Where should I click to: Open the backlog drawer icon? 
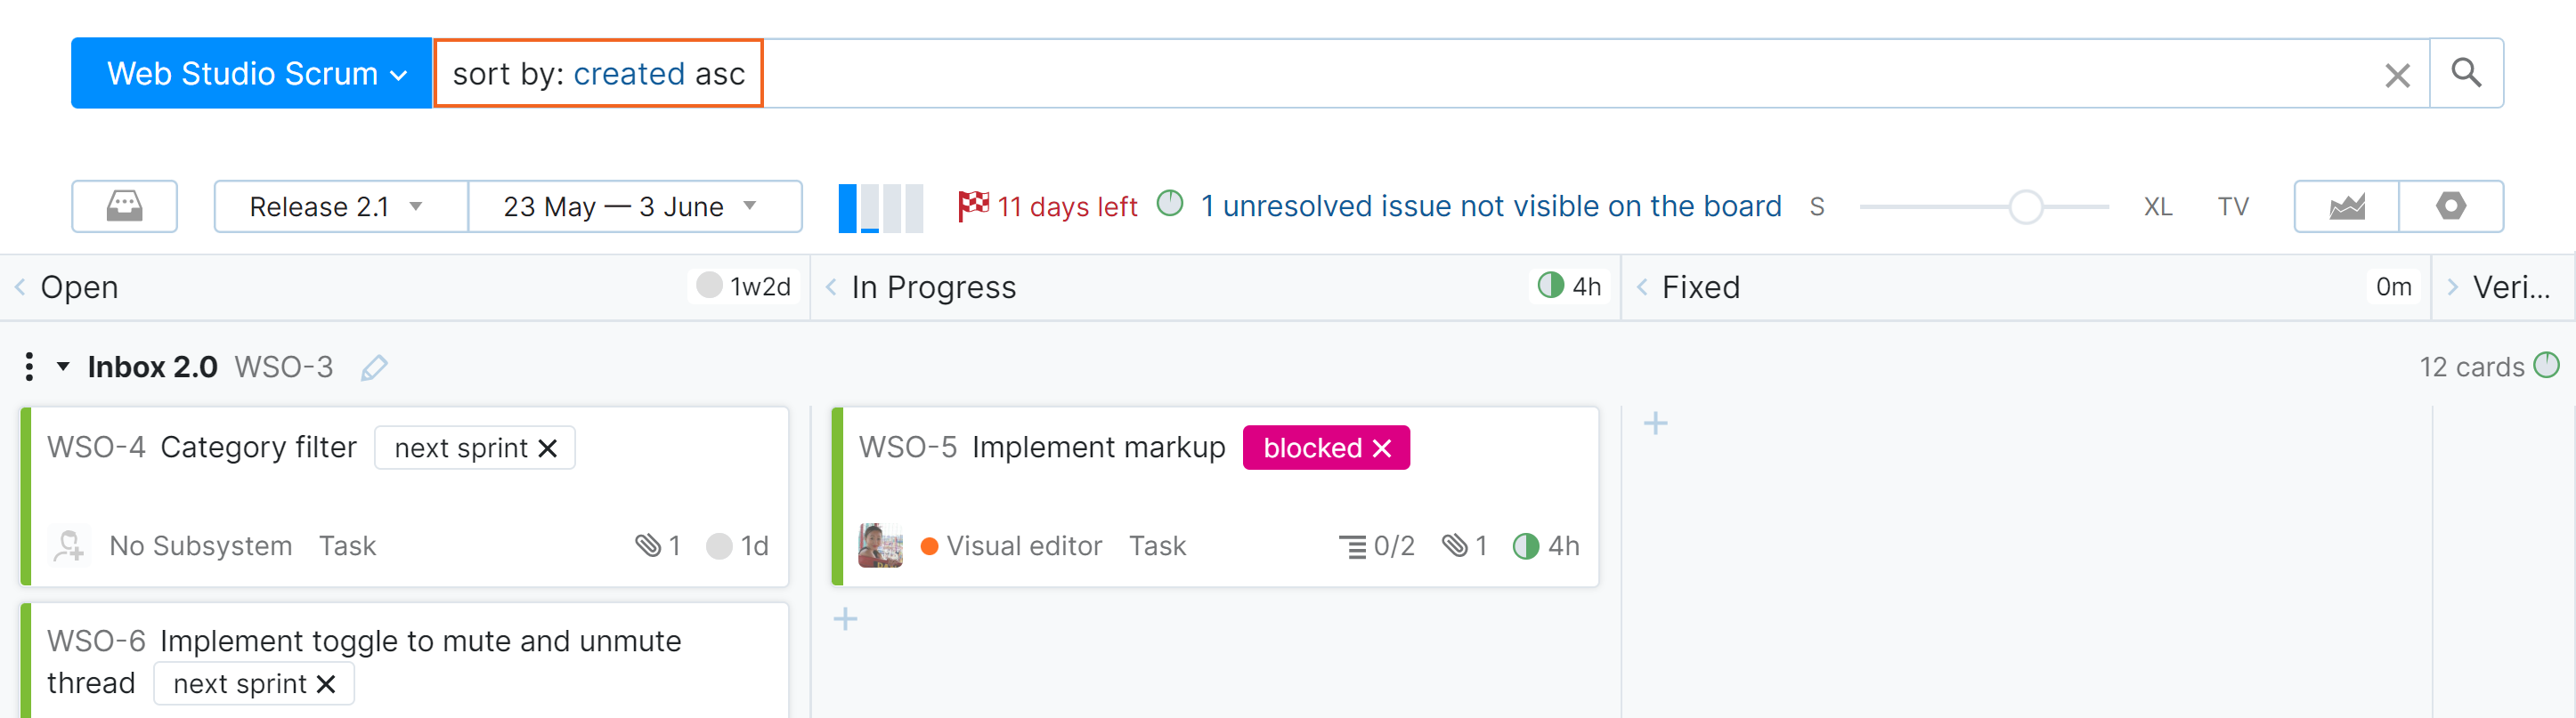(124, 206)
